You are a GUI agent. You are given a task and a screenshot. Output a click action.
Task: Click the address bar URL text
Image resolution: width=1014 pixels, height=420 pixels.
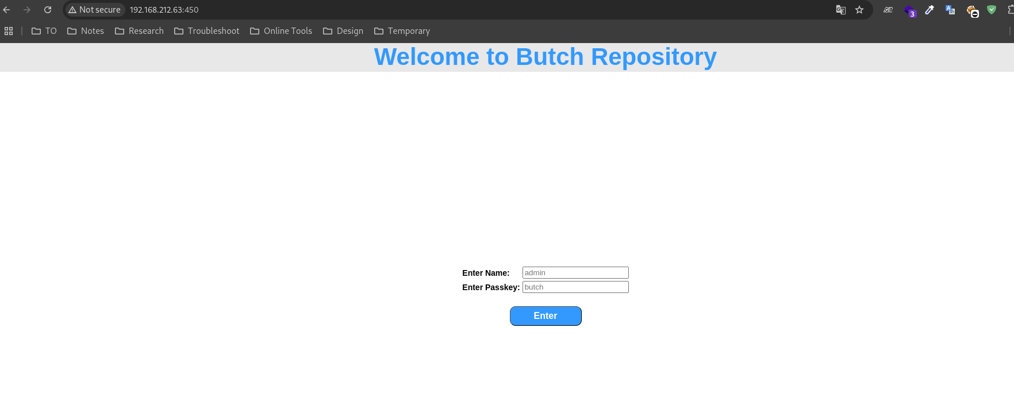click(x=164, y=10)
